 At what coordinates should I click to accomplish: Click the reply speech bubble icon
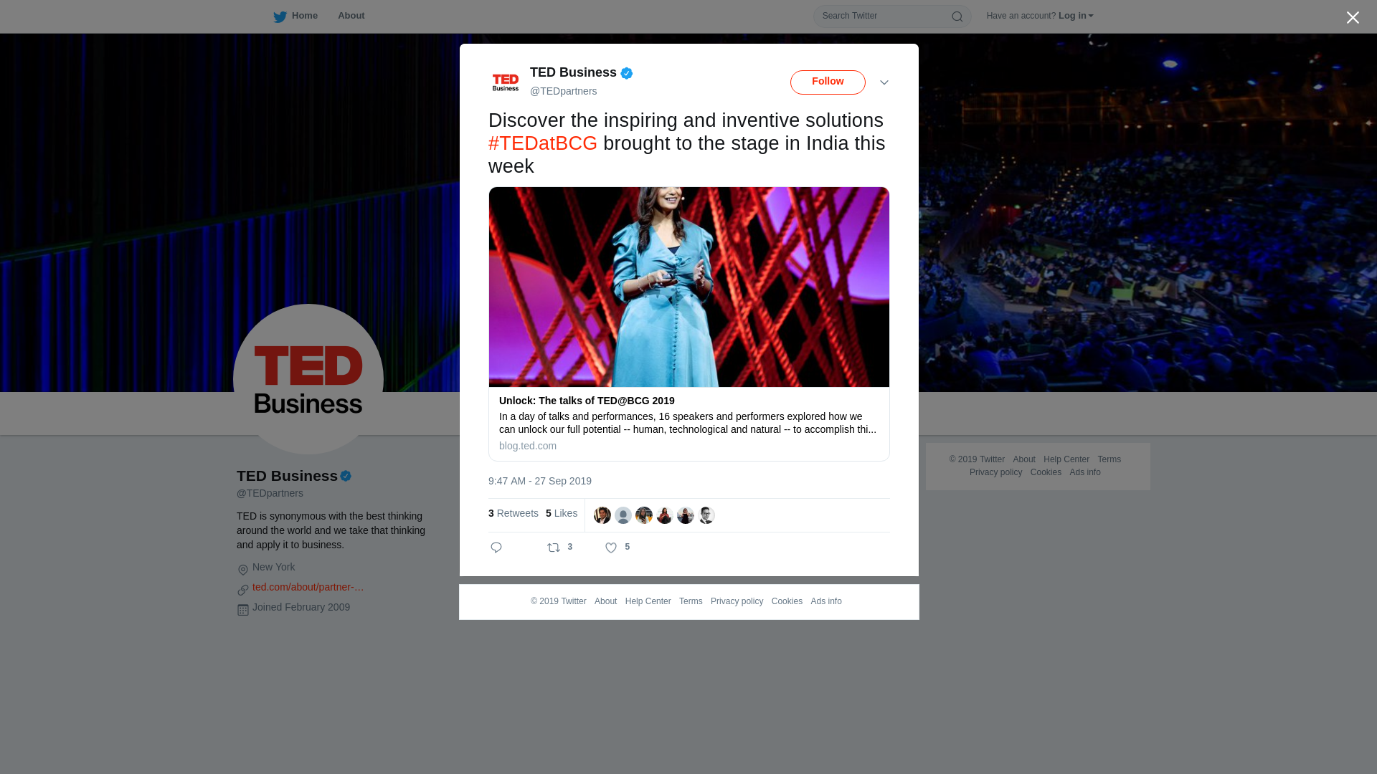pos(496,548)
